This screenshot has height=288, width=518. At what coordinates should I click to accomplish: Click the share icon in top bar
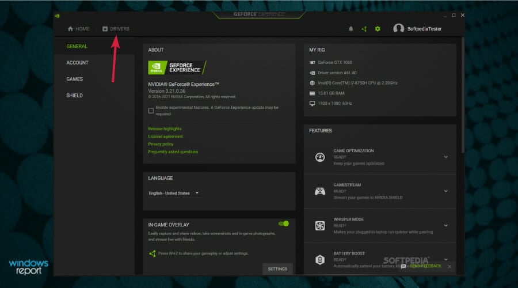coord(364,29)
